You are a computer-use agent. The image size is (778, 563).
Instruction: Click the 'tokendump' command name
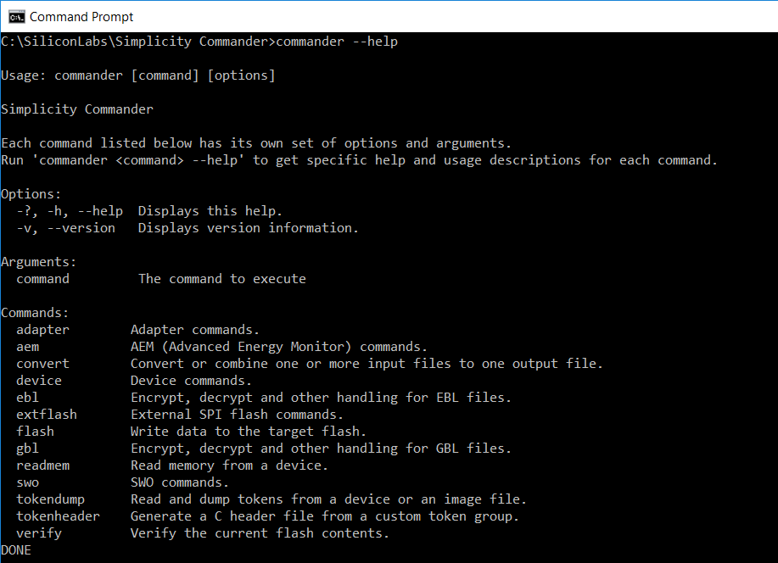[50, 499]
